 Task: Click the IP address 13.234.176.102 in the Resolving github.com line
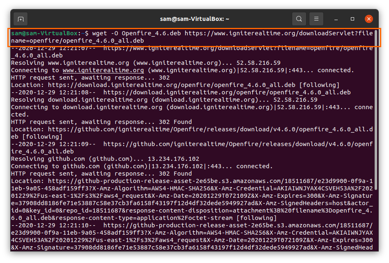(174, 159)
